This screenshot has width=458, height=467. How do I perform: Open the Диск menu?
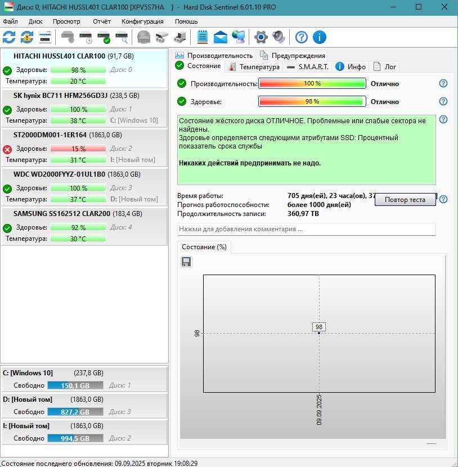35,21
